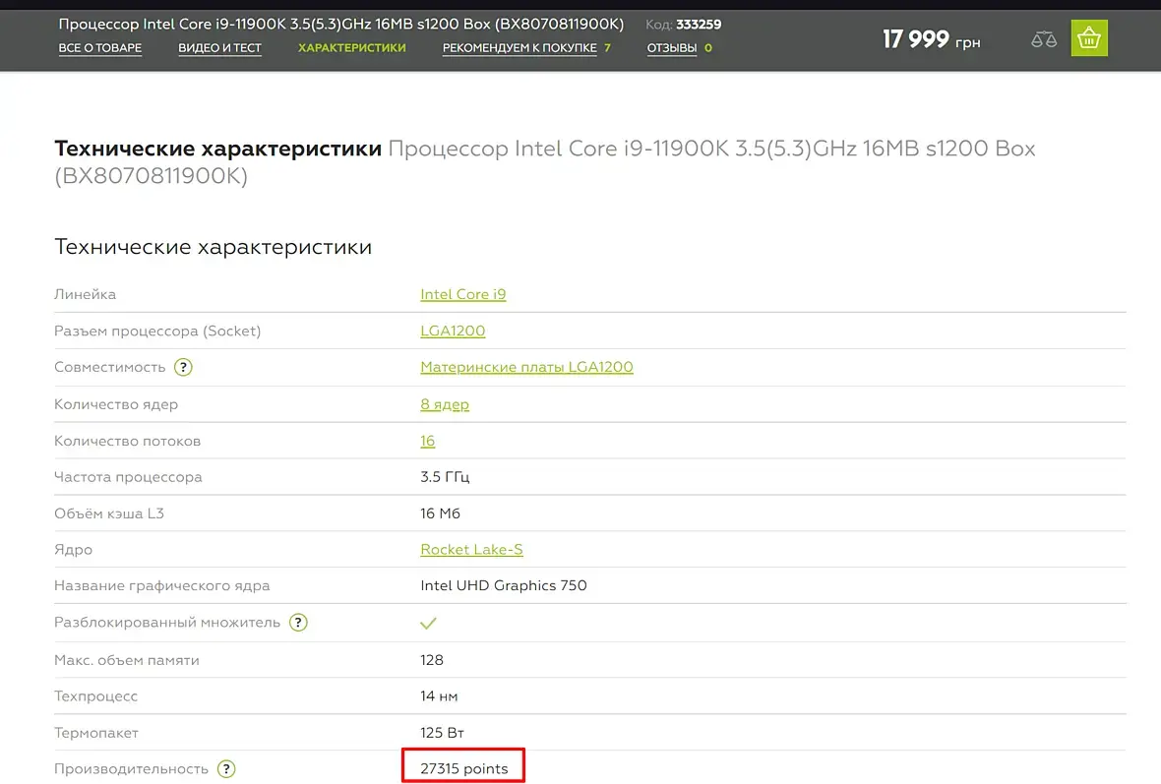Click the Количество ядер label

[x=115, y=404]
